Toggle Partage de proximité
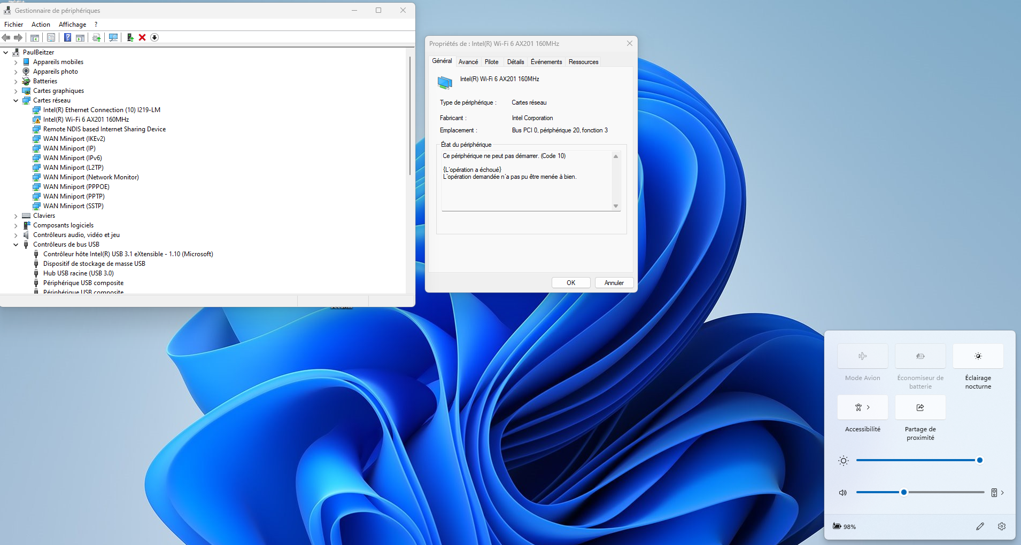Screen dimensions: 1021x545 [x=919, y=407]
